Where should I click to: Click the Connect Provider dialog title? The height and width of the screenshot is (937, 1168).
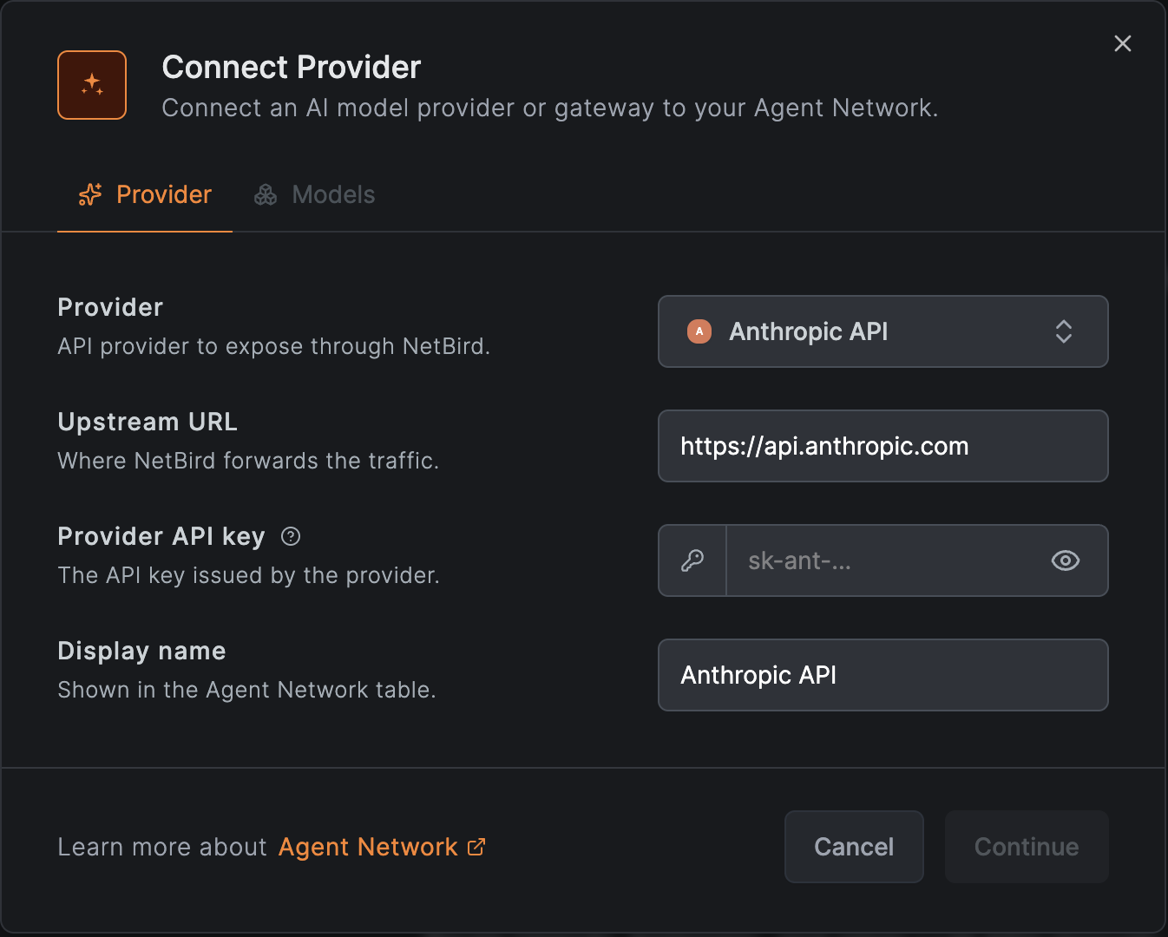[x=292, y=67]
